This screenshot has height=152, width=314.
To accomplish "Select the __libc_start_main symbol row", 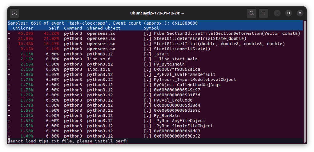I will 176,59.
